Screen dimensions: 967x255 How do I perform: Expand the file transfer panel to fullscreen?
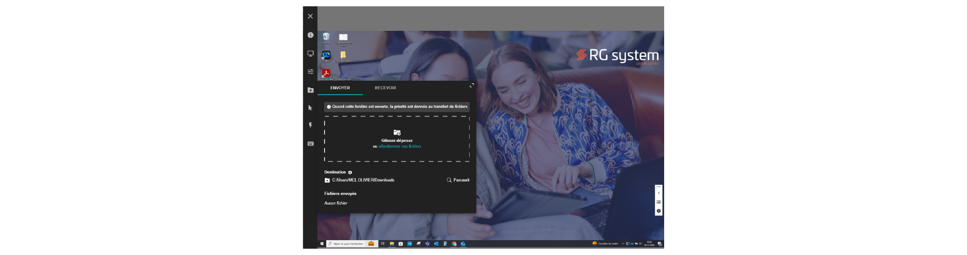click(x=471, y=86)
